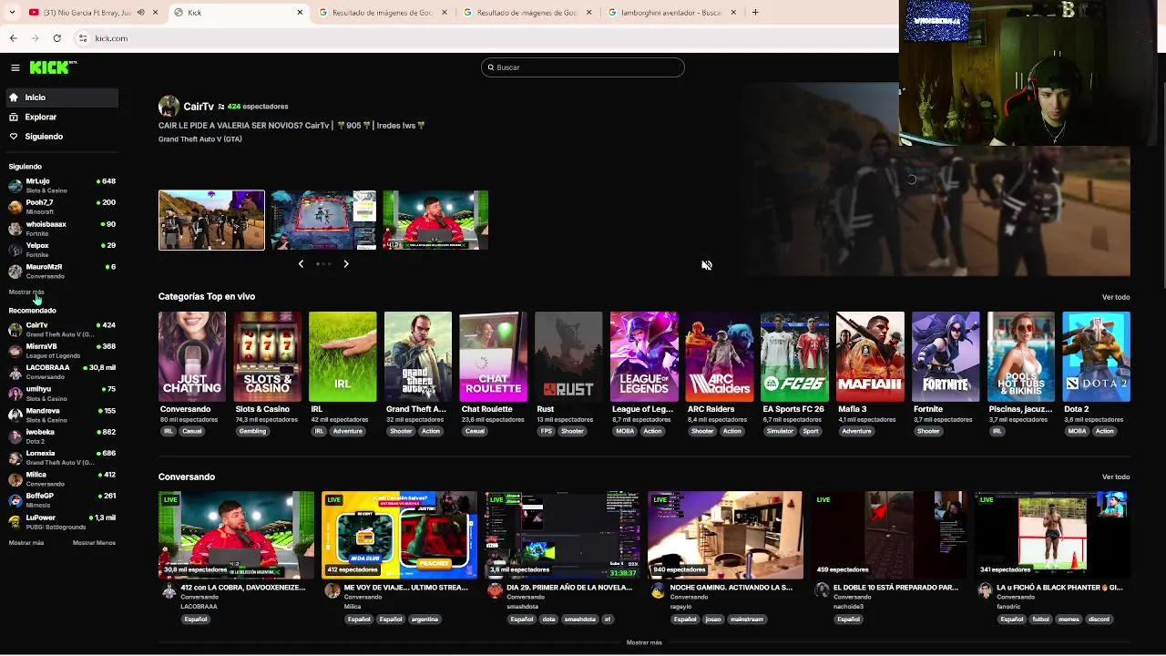Open CairTv recommended channel in sidebar
Viewport: 1166px width, 656px height.
(x=61, y=329)
